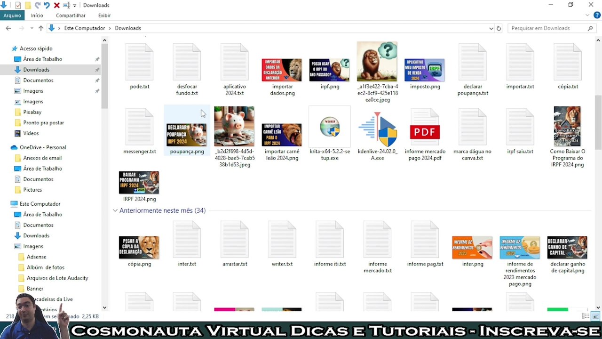
Task: Select the desfocar fundo.txt file icon
Action: 187,62
